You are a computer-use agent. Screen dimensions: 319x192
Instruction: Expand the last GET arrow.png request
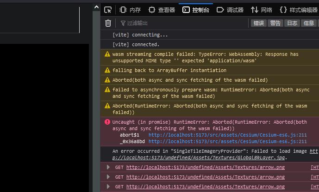(108, 186)
